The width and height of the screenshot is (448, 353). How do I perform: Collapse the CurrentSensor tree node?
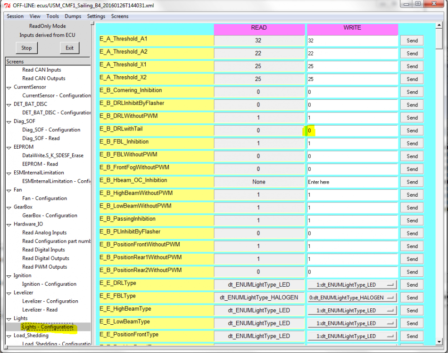(x=9, y=88)
